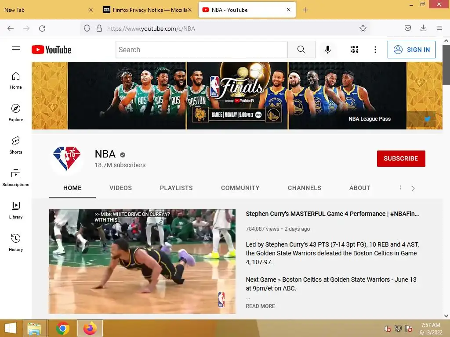Viewport: 450px width, 337px height.
Task: Click the NBA channel avatar logo
Action: click(67, 158)
